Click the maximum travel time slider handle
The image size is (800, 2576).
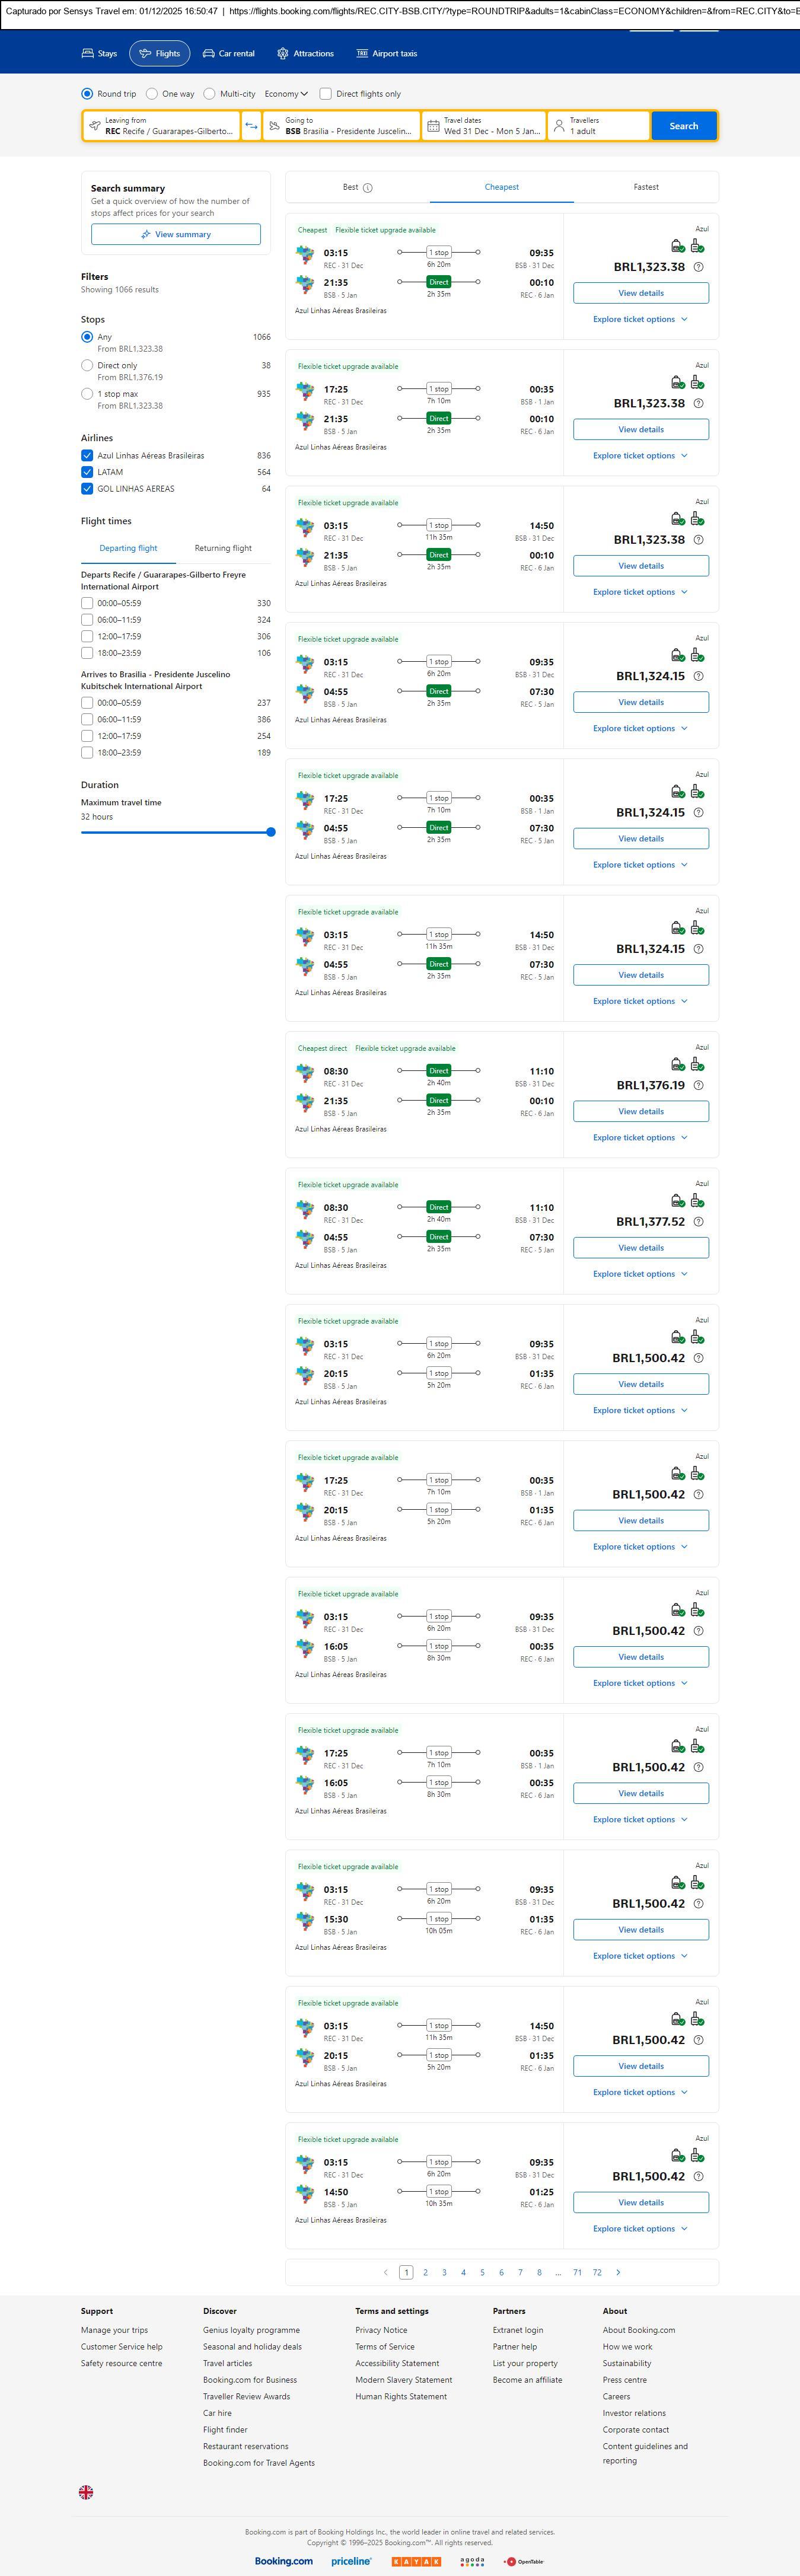(x=271, y=832)
